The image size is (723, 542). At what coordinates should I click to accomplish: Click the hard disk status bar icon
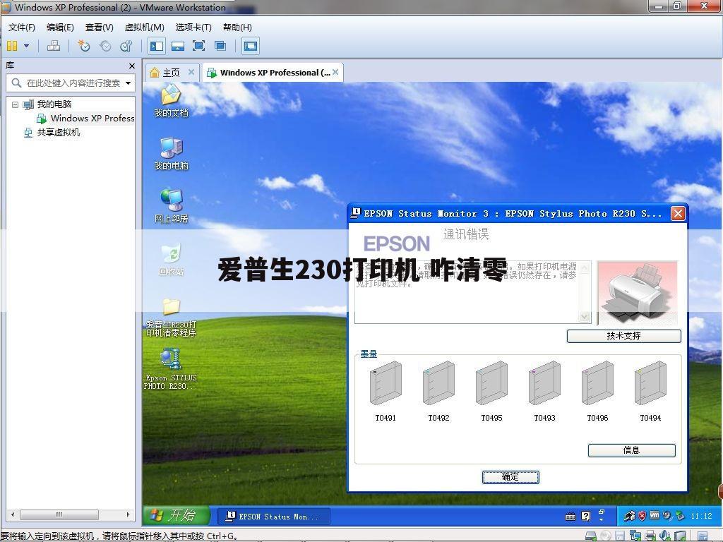click(x=591, y=536)
